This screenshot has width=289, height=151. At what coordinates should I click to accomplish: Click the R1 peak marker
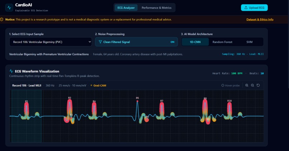pos(27,102)
